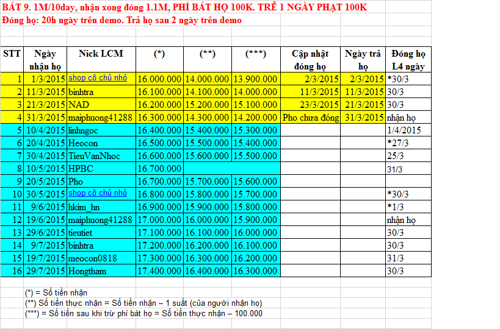Open the 'shop cô chủ nhỏ' link in row 1
The image size is (500, 329).
click(x=98, y=78)
